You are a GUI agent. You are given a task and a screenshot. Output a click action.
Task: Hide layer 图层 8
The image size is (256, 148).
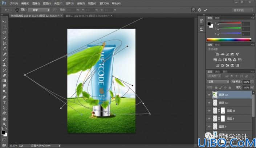click(x=209, y=127)
